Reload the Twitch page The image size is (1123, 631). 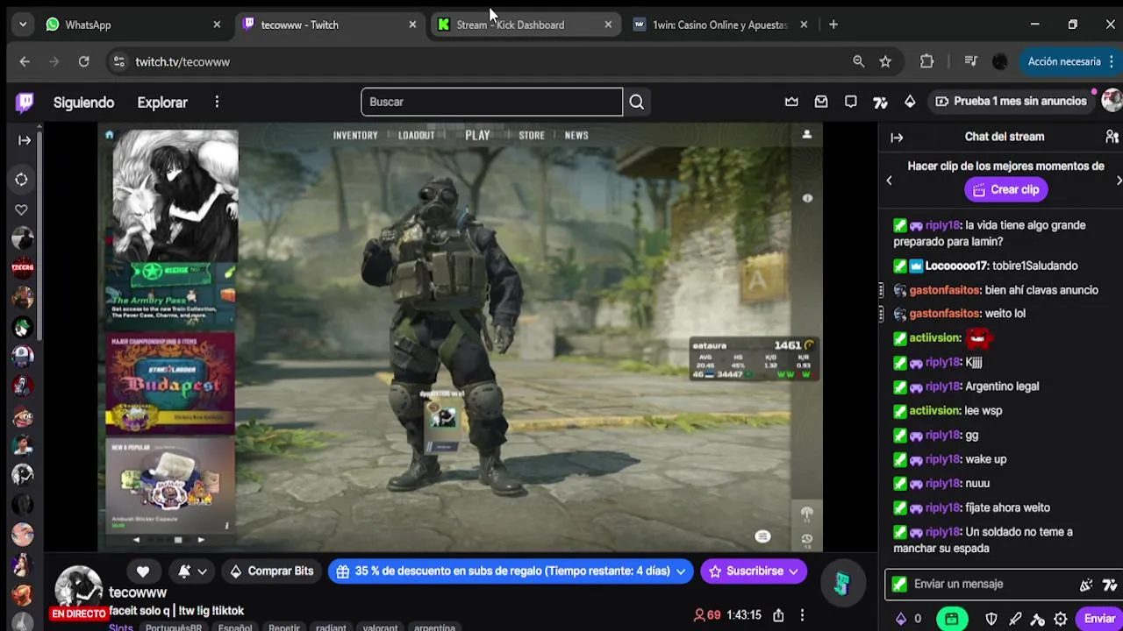coord(83,61)
